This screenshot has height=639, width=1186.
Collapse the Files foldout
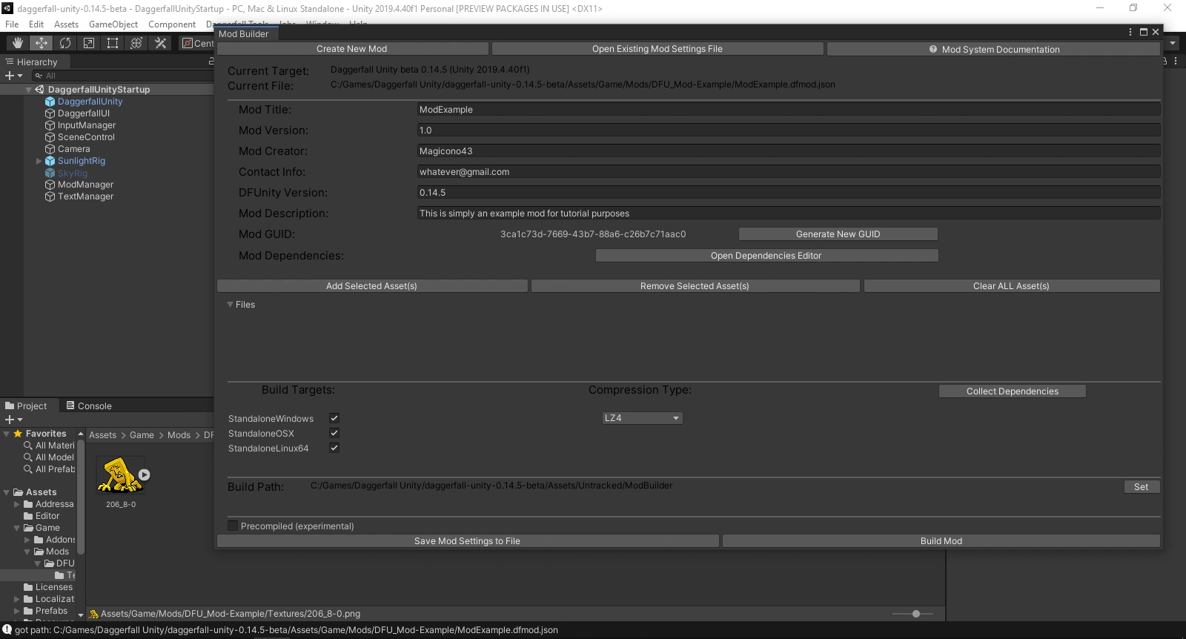[230, 305]
